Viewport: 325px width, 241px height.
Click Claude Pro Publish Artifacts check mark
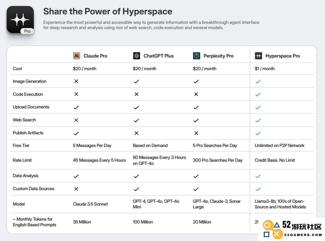click(76, 133)
